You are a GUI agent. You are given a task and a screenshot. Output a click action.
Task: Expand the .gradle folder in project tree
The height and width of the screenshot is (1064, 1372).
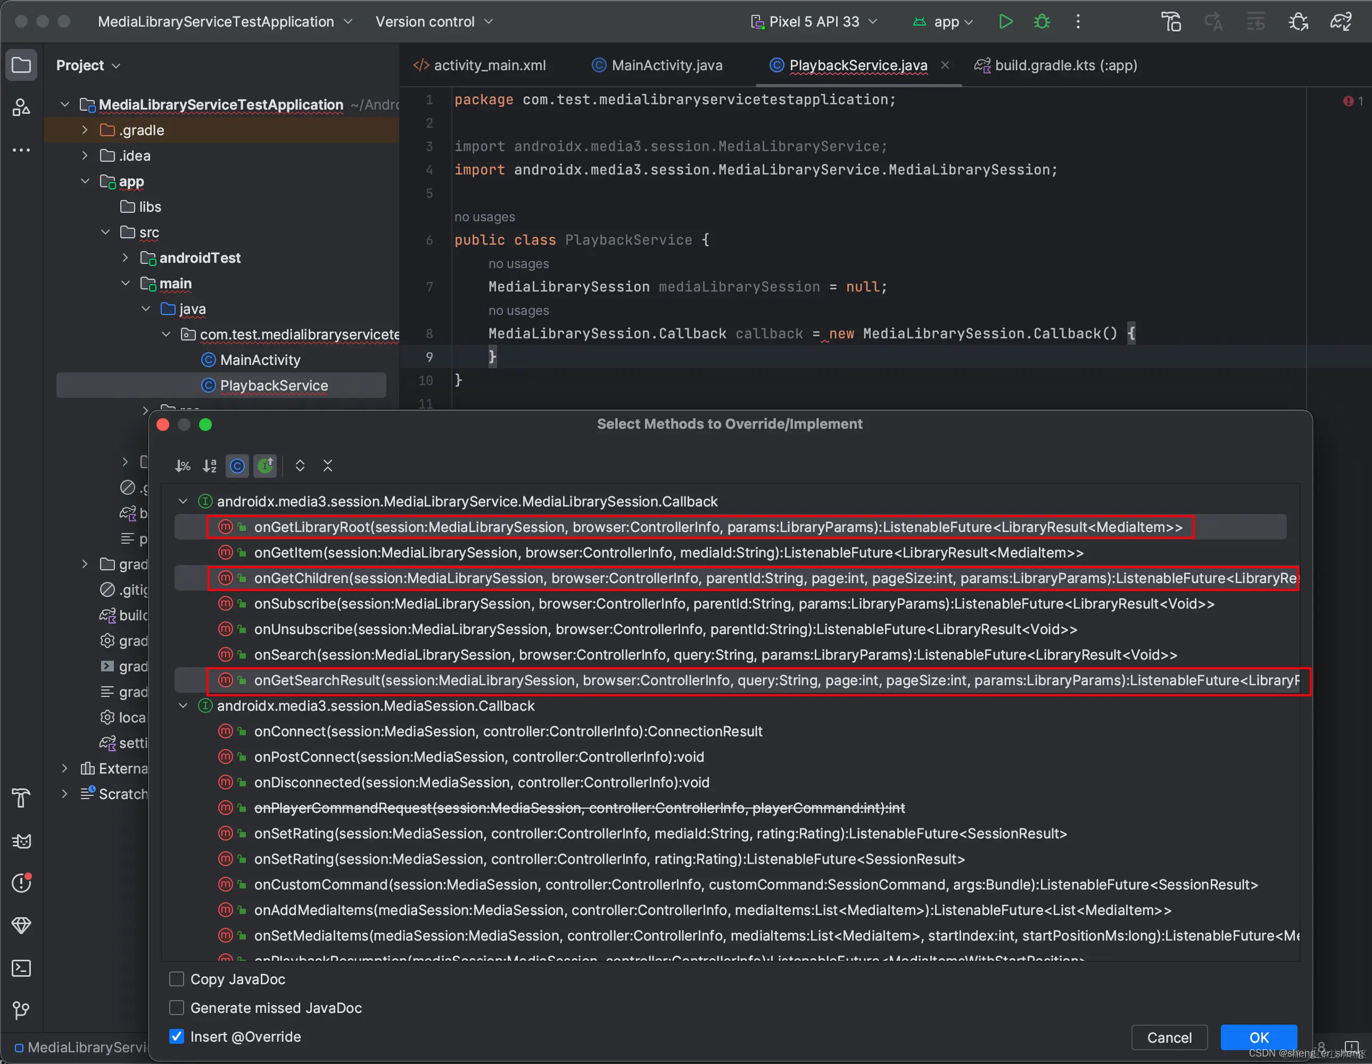(85, 130)
